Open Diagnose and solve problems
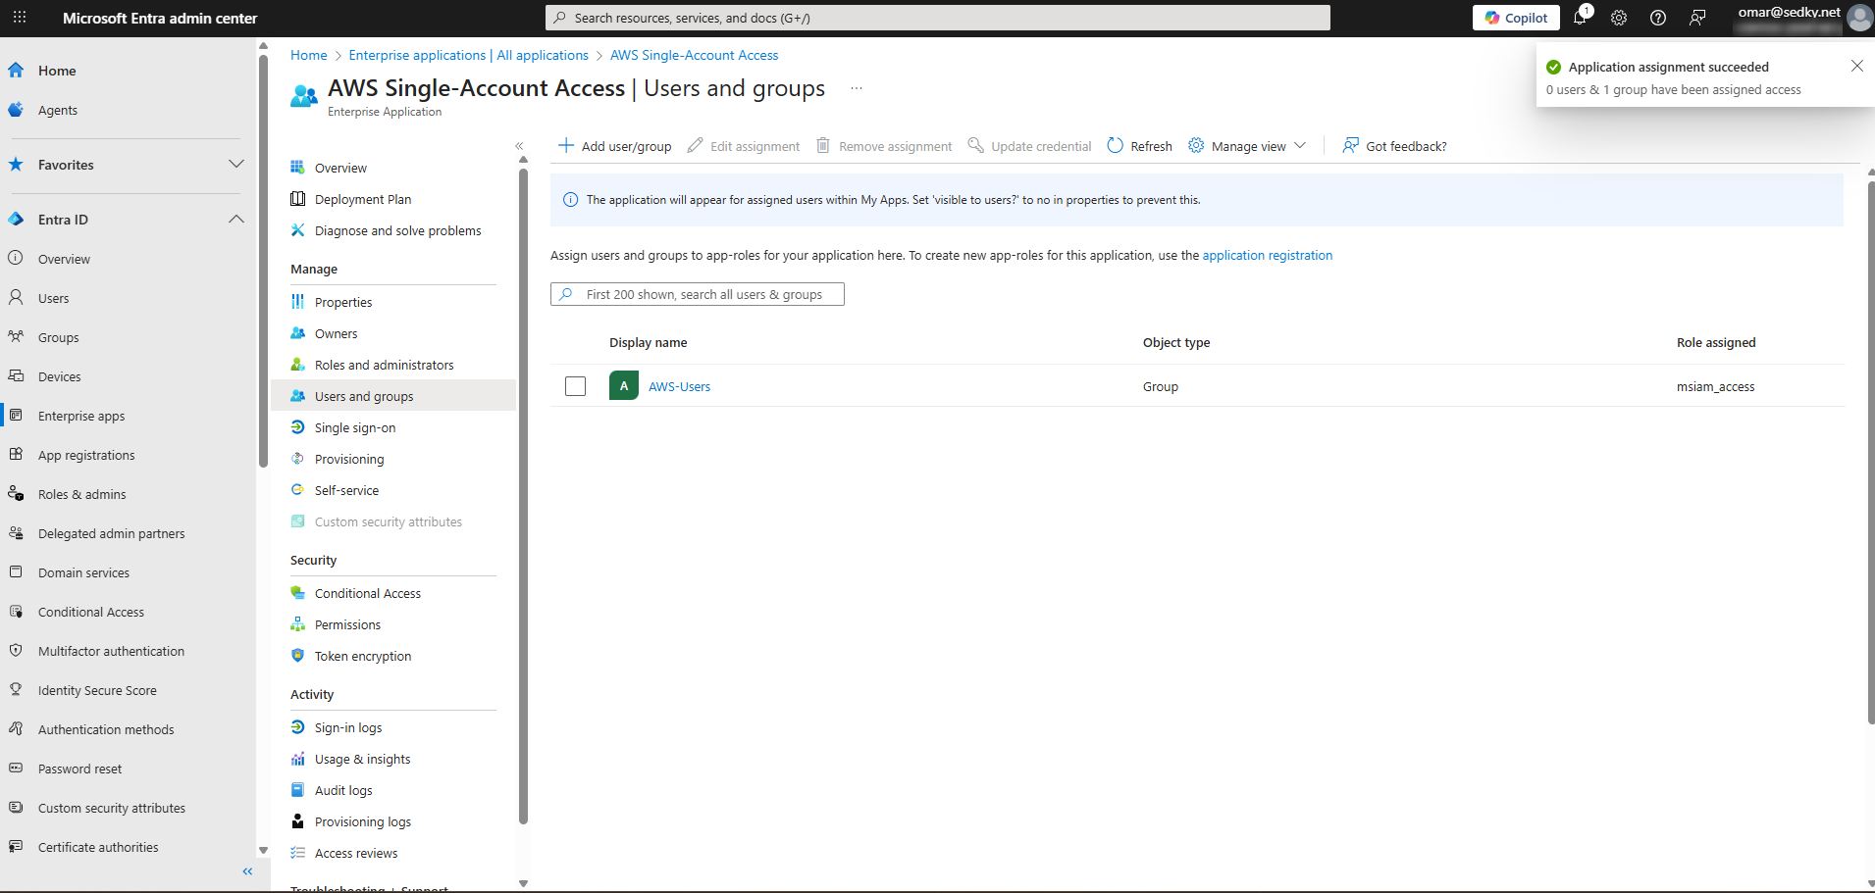 (397, 230)
